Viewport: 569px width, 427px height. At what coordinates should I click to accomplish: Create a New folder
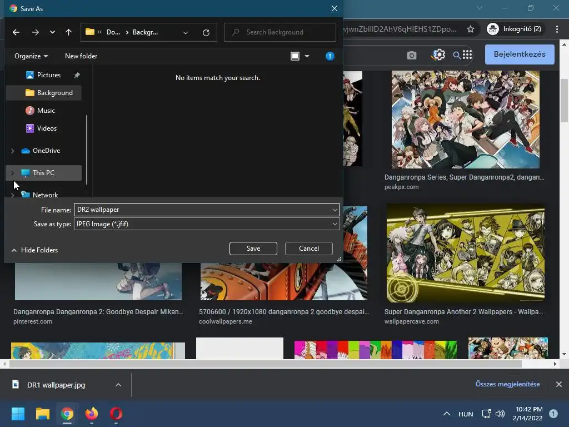(81, 56)
